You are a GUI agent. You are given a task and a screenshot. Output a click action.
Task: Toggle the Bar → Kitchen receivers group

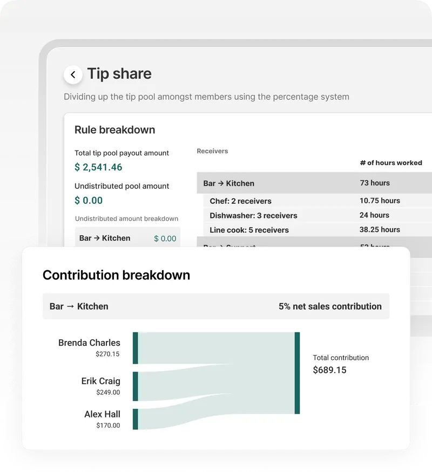coord(228,183)
